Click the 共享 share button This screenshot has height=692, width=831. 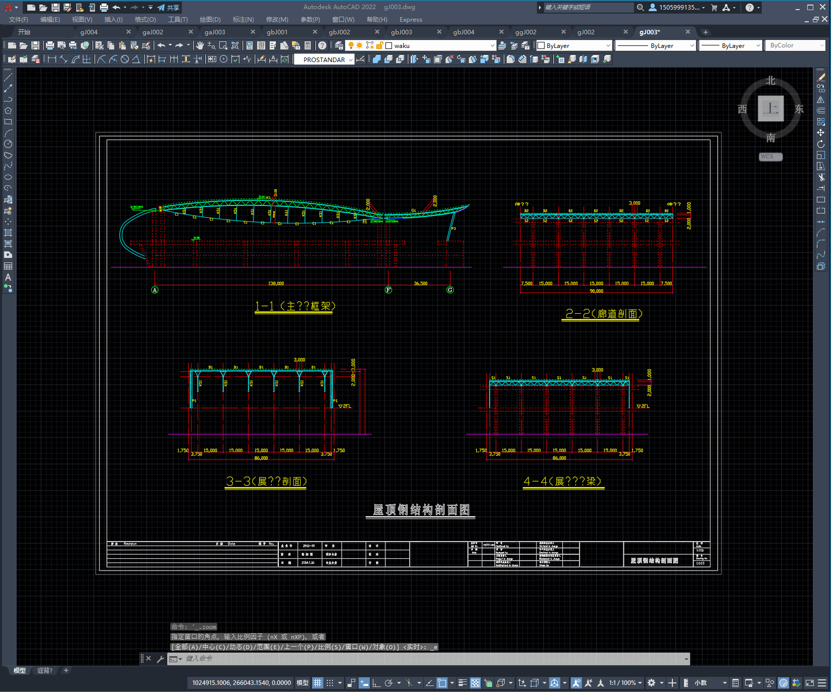click(169, 8)
